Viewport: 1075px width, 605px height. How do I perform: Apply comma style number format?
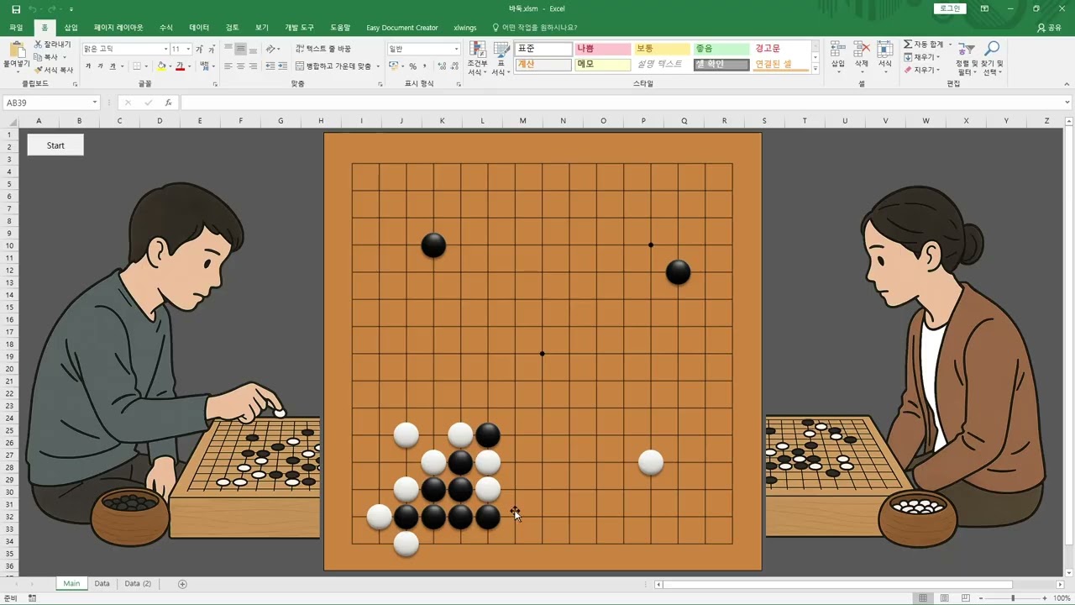[424, 66]
